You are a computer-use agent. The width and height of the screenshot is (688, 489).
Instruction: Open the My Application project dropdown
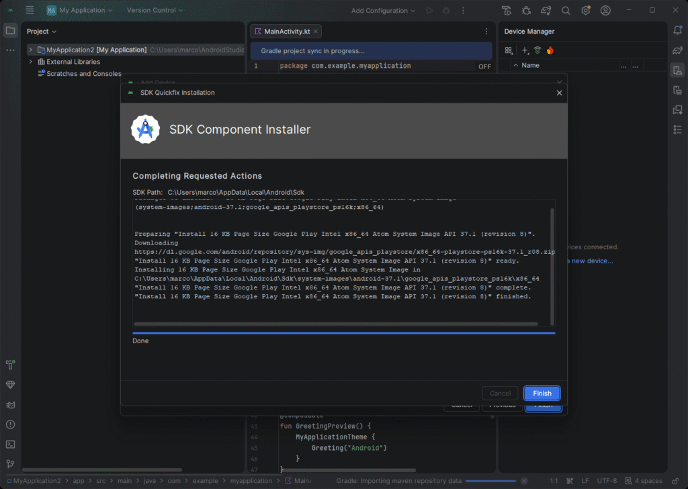79,10
